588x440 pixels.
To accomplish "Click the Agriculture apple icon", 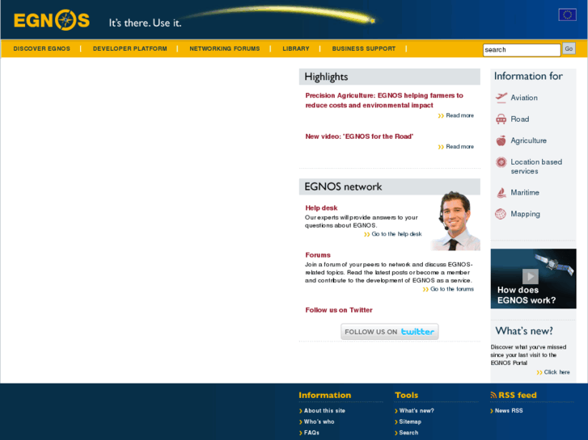I will point(501,140).
